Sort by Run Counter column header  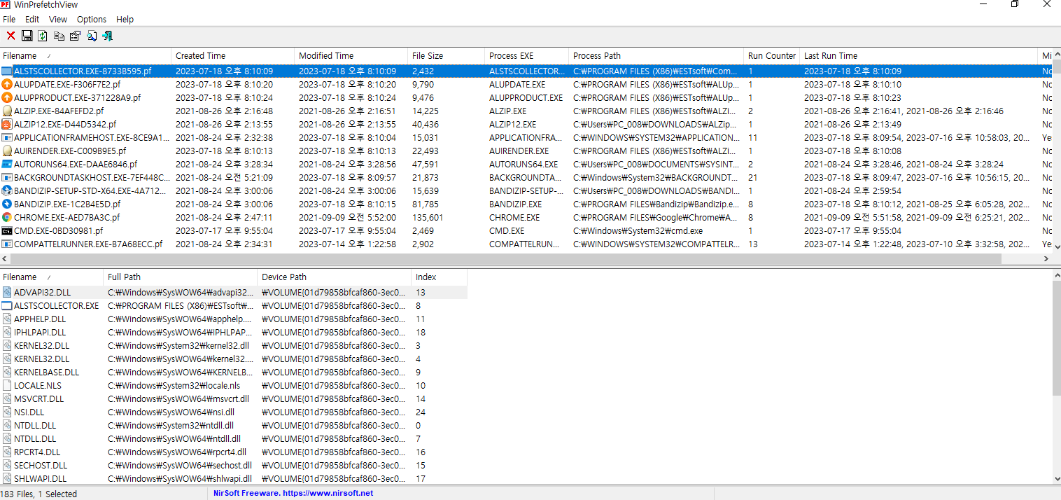[x=771, y=56]
